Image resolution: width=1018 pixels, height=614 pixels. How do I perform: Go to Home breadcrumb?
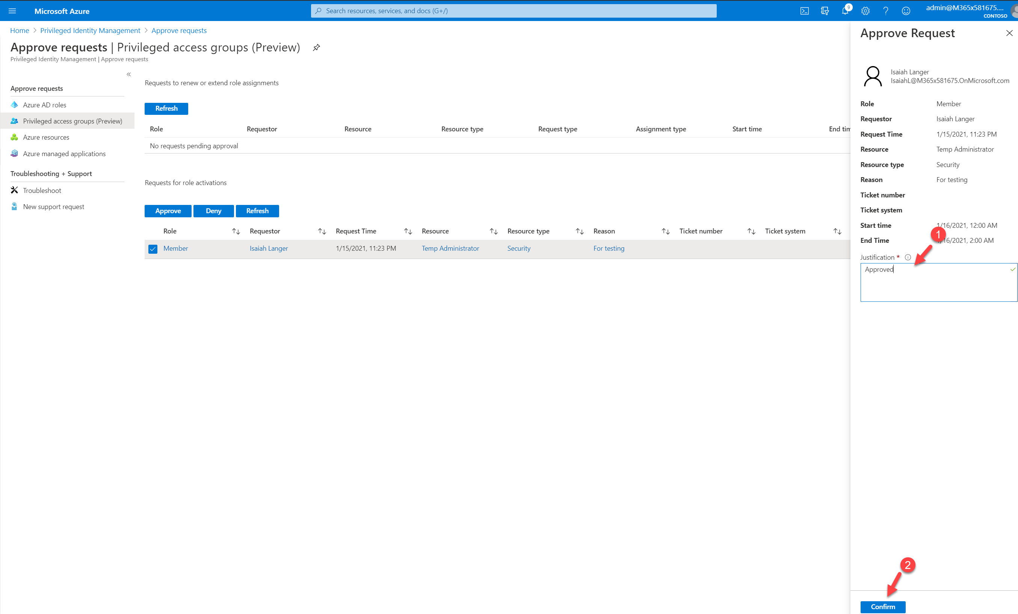[20, 30]
